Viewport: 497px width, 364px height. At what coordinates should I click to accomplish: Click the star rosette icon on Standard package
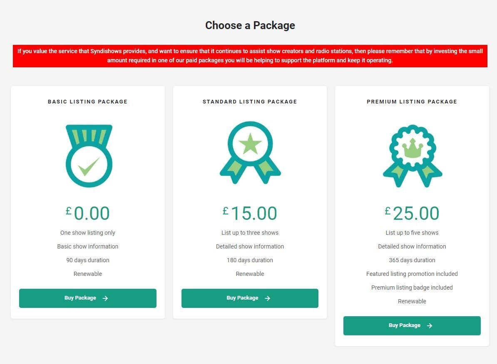click(250, 154)
